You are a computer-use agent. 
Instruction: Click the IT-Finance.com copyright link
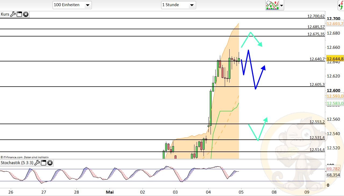click(12, 157)
